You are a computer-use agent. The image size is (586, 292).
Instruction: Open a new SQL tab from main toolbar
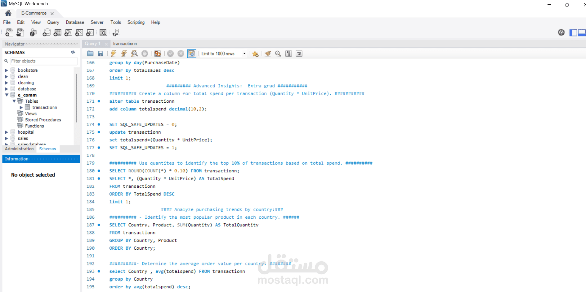pyautogui.click(x=9, y=32)
